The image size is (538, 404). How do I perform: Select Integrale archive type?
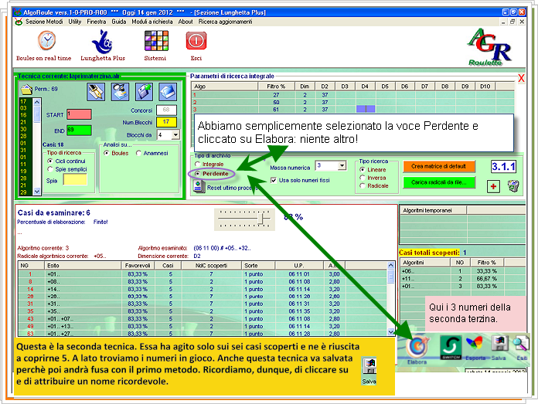pos(197,165)
